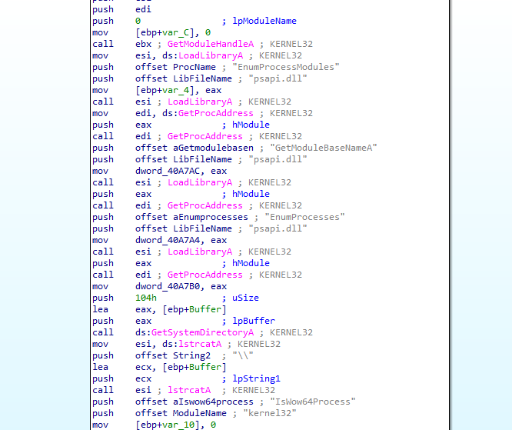Click the "GetModuleBaseNameA" string comment
The width and height of the screenshot is (512, 430).
[323, 148]
